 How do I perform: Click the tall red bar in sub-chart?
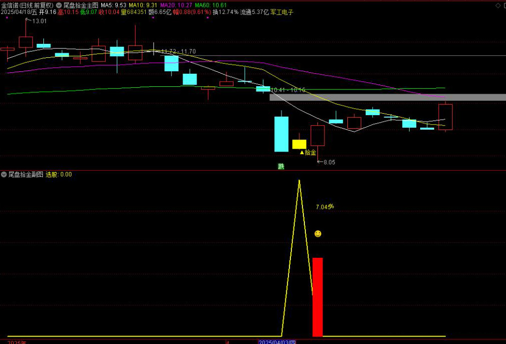click(x=317, y=297)
